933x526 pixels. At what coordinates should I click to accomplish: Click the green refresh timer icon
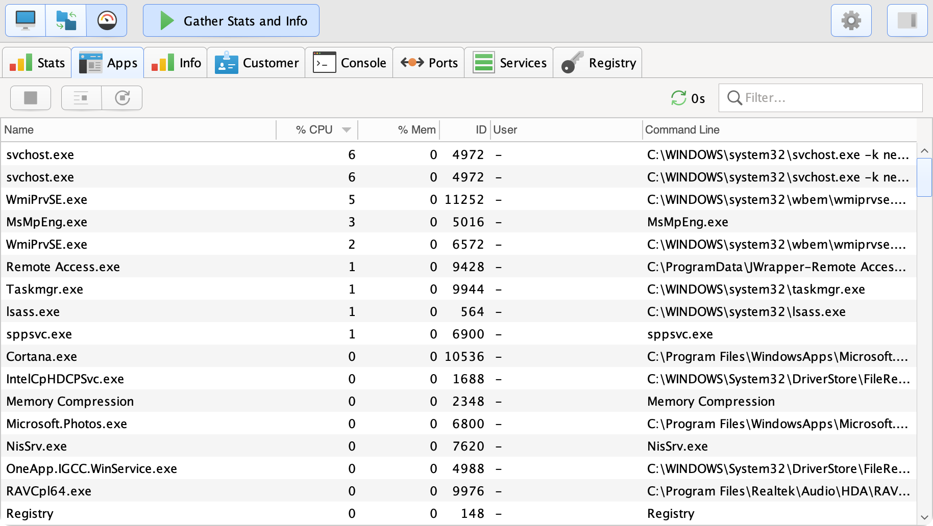678,98
